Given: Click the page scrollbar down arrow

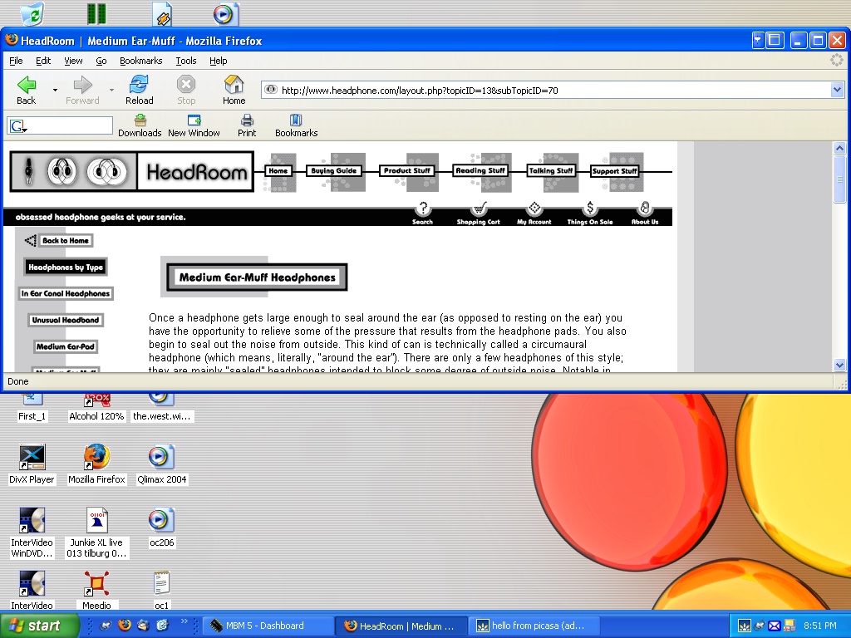Looking at the screenshot, I should tap(839, 366).
